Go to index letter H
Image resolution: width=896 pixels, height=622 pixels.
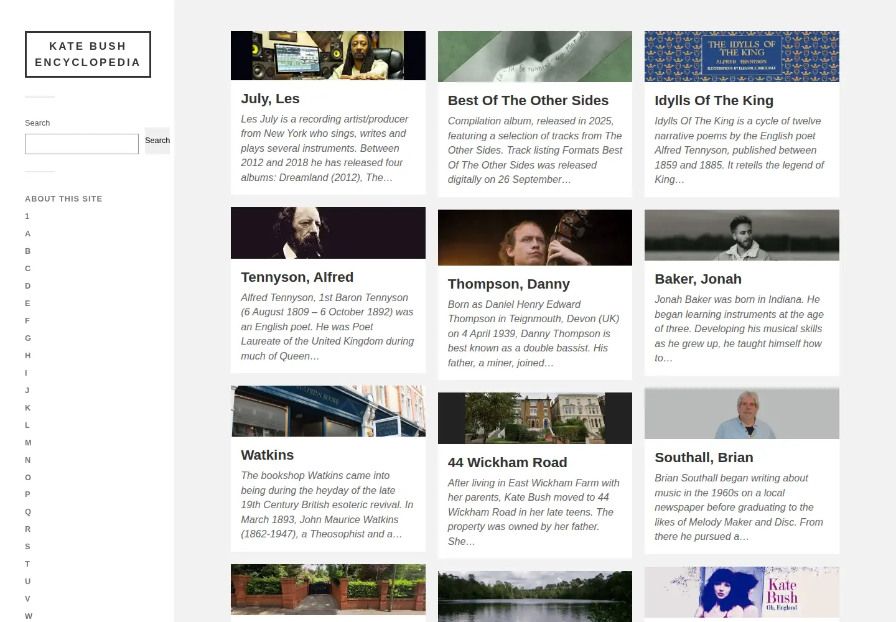pyautogui.click(x=27, y=356)
